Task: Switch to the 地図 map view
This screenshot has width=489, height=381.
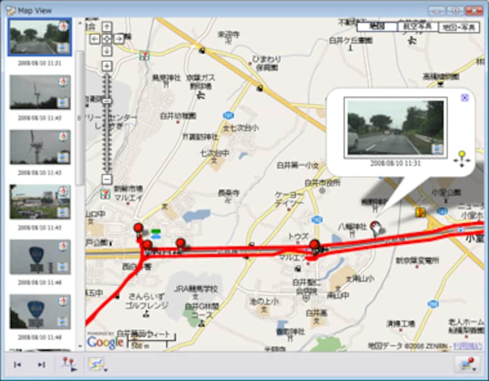Action: [x=377, y=27]
